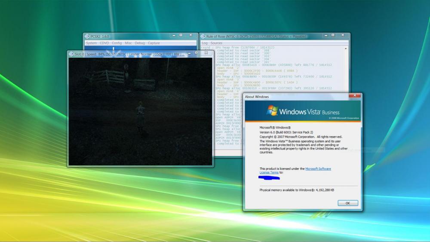The height and width of the screenshot is (242, 430).
Task: Minimize the Rule of Rose console window
Action: click(326, 35)
